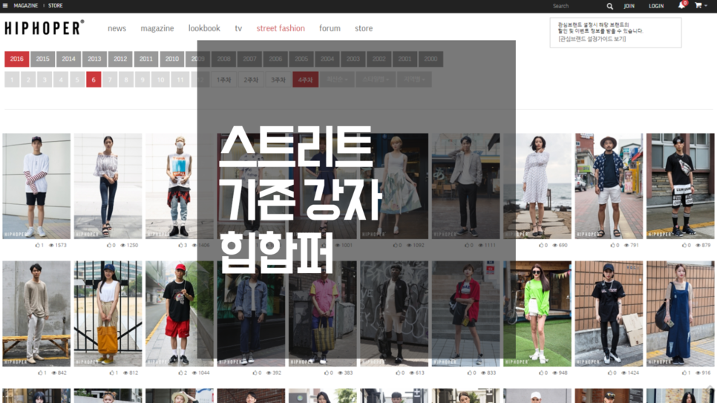Select the 2005 year filter

tap(301, 59)
